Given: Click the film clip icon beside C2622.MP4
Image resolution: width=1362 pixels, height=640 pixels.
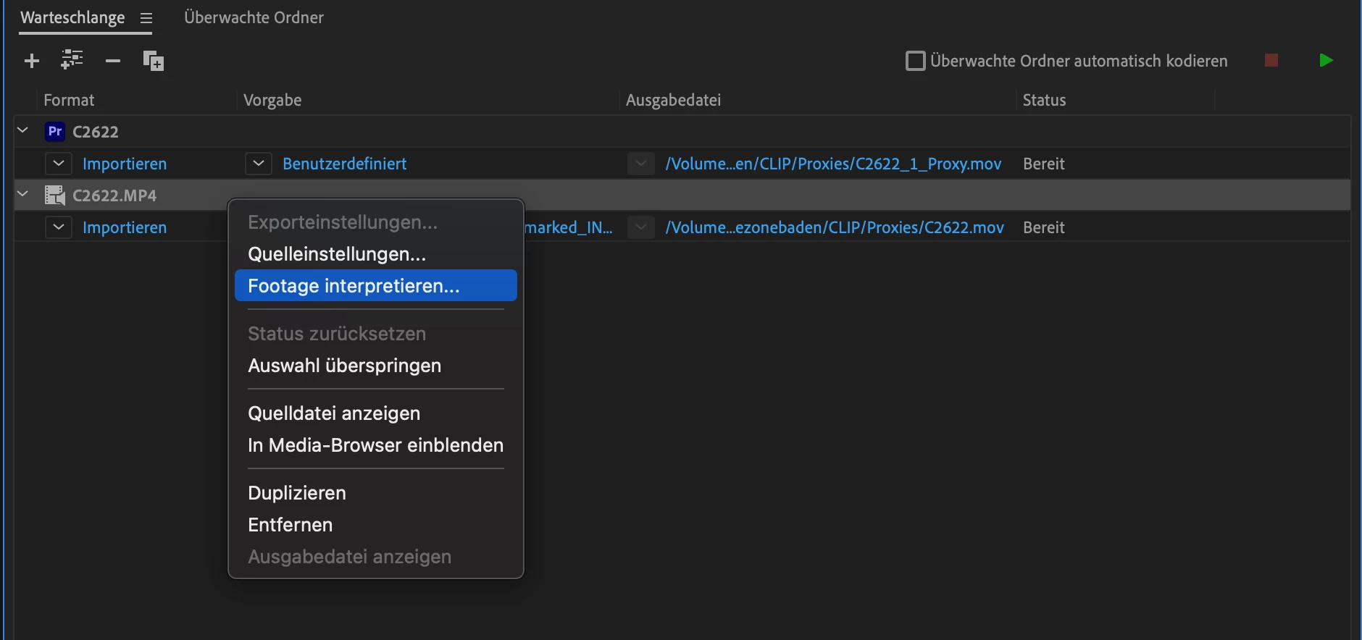Looking at the screenshot, I should pyautogui.click(x=55, y=195).
